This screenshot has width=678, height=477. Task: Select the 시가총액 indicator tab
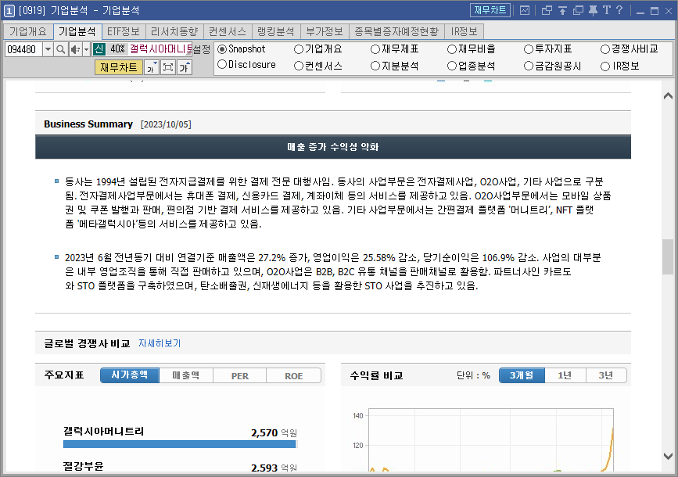pyautogui.click(x=130, y=375)
